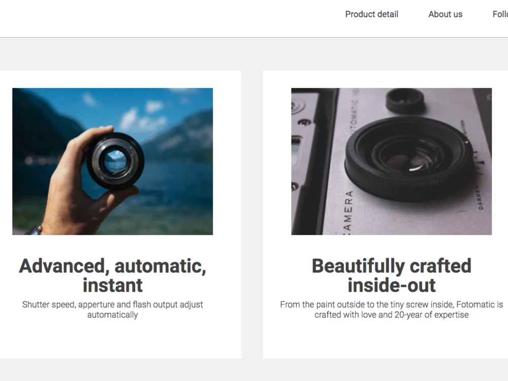Click the 'From the paint outside' description text

[391, 309]
